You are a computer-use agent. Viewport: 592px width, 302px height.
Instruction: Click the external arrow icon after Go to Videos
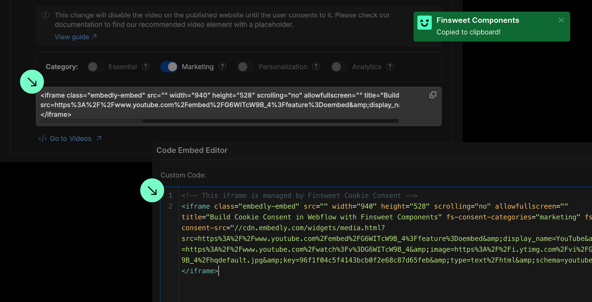pos(99,138)
